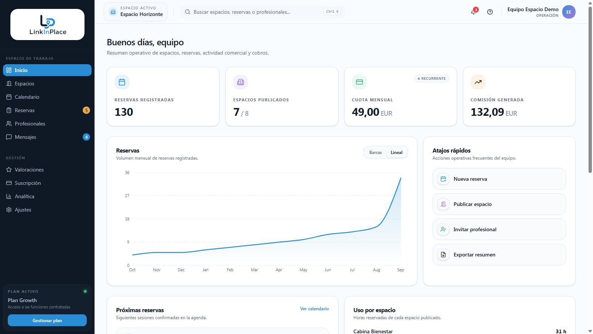Click the Cabina Bienestar usage row
The height and width of the screenshot is (334, 593).
pos(460,331)
